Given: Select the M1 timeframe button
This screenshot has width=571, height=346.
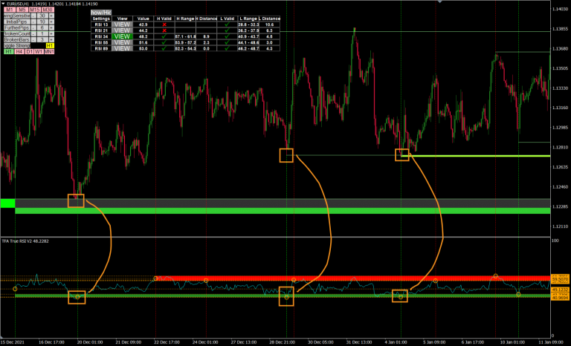Looking at the screenshot, I should click(10, 9).
